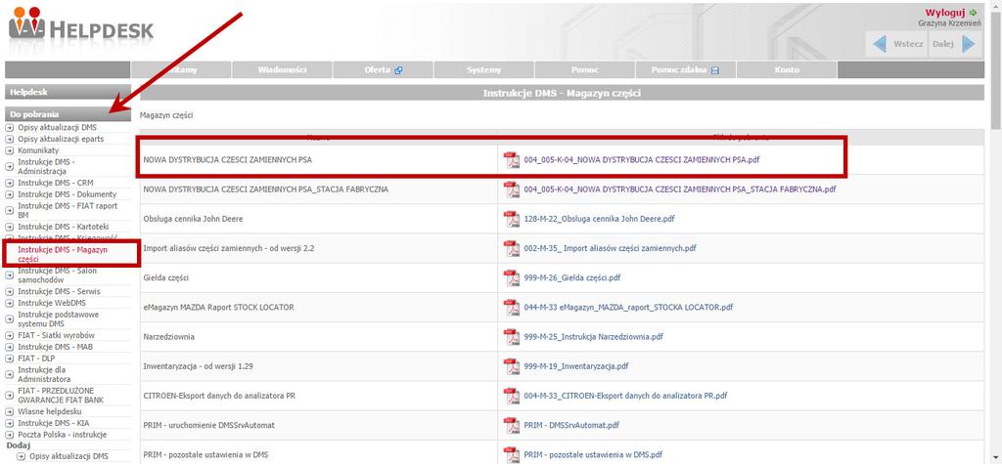Click PDF icon for Import aliasów części zamiennych
The height and width of the screenshot is (464, 1002).
point(512,248)
